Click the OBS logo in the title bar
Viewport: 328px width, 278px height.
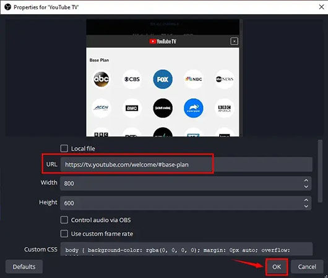[x=8, y=7]
